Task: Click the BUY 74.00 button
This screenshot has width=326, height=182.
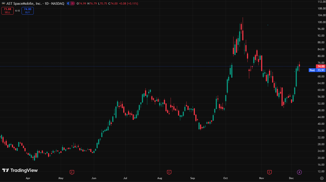Action: point(27,11)
